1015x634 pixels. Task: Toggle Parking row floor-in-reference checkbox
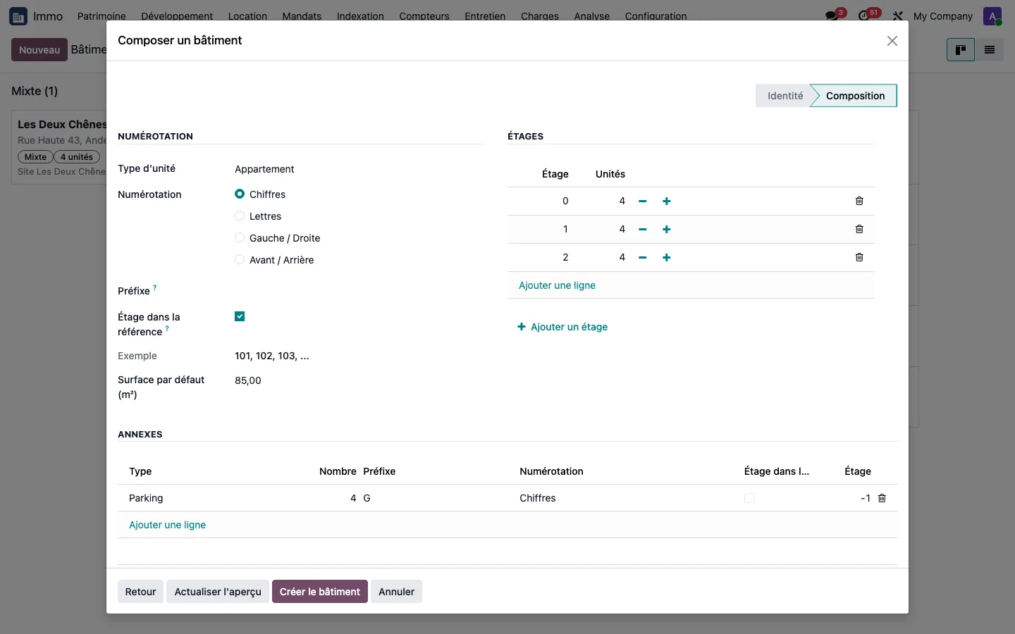point(749,498)
